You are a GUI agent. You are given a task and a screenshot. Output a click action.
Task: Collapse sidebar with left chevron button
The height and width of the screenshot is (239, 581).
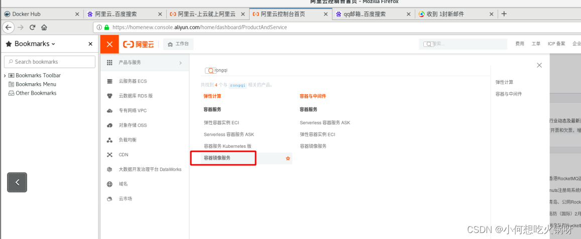17,182
